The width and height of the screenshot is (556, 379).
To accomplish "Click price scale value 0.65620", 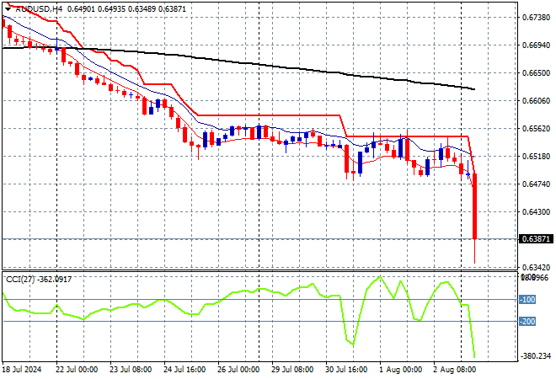I will click(536, 129).
